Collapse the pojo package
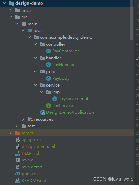Image resolution: width=139 pixels, height=185 pixels. pyautogui.click(x=35, y=72)
